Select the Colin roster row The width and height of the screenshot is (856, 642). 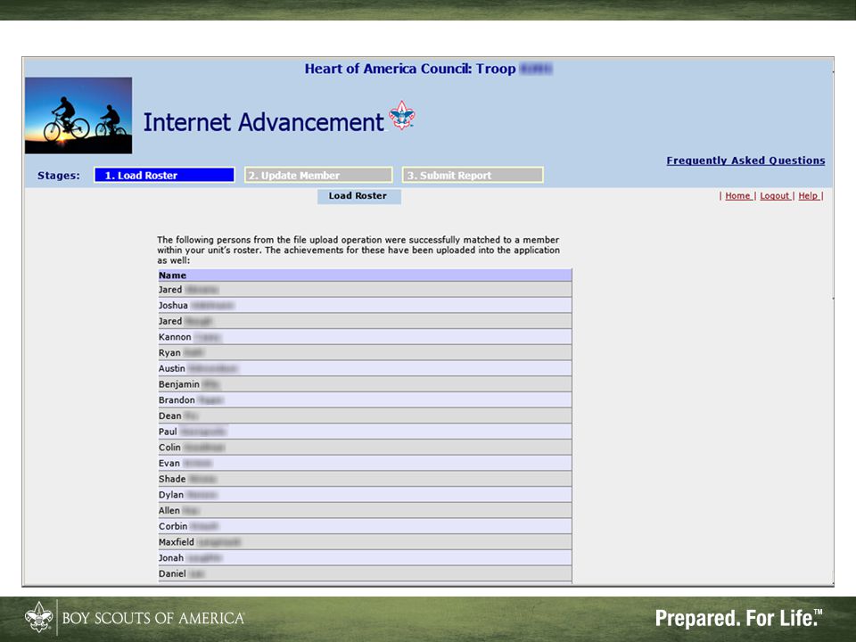pos(365,448)
